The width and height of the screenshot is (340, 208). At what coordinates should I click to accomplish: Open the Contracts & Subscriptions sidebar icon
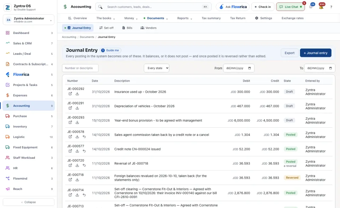(x=7, y=64)
